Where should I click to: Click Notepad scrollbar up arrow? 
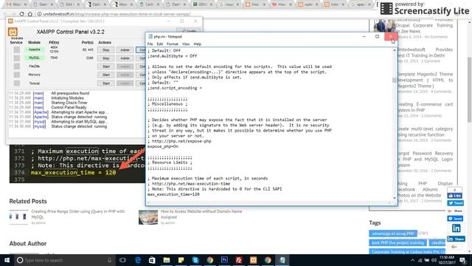(x=395, y=50)
